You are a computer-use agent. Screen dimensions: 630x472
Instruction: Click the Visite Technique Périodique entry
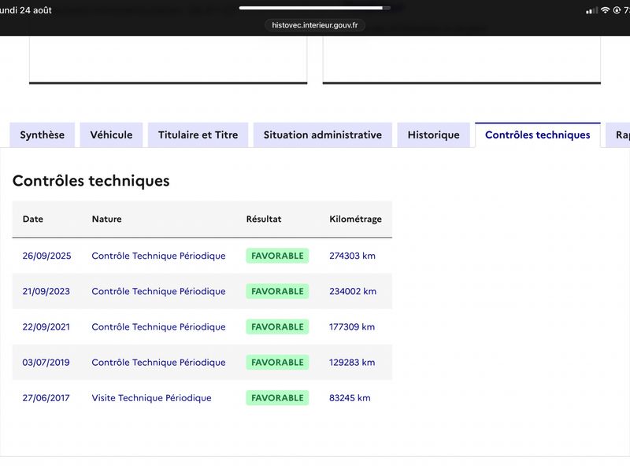point(151,398)
